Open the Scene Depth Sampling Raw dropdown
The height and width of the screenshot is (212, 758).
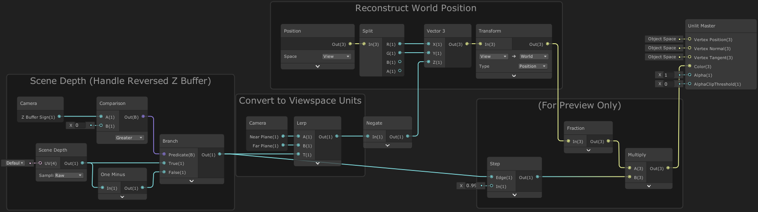coord(68,176)
